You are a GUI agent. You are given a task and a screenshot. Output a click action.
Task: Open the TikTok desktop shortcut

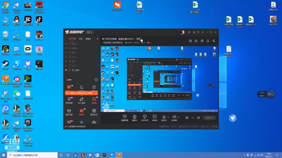click(39, 21)
